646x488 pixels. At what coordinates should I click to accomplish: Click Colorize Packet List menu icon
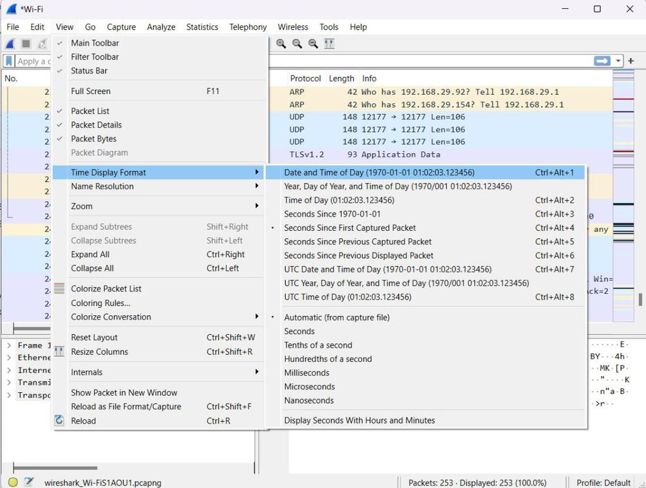tap(59, 288)
